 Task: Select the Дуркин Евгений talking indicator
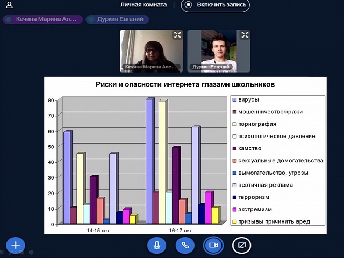tap(118, 19)
